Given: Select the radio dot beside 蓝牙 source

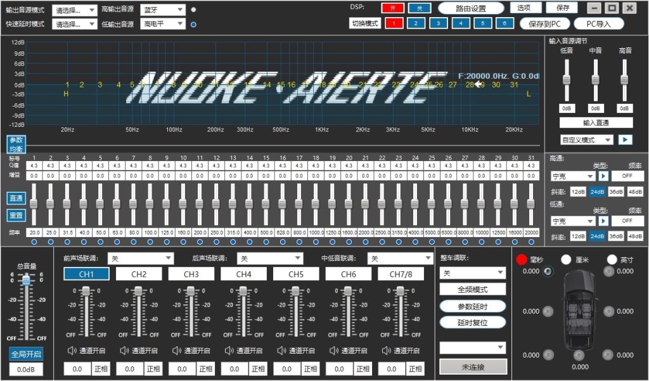Looking at the screenshot, I should pyautogui.click(x=194, y=10).
